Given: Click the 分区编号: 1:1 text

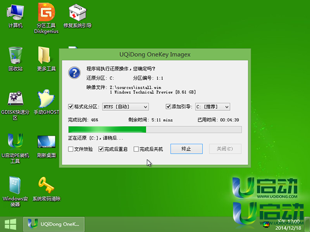Looking at the screenshot, I should click(x=148, y=78).
